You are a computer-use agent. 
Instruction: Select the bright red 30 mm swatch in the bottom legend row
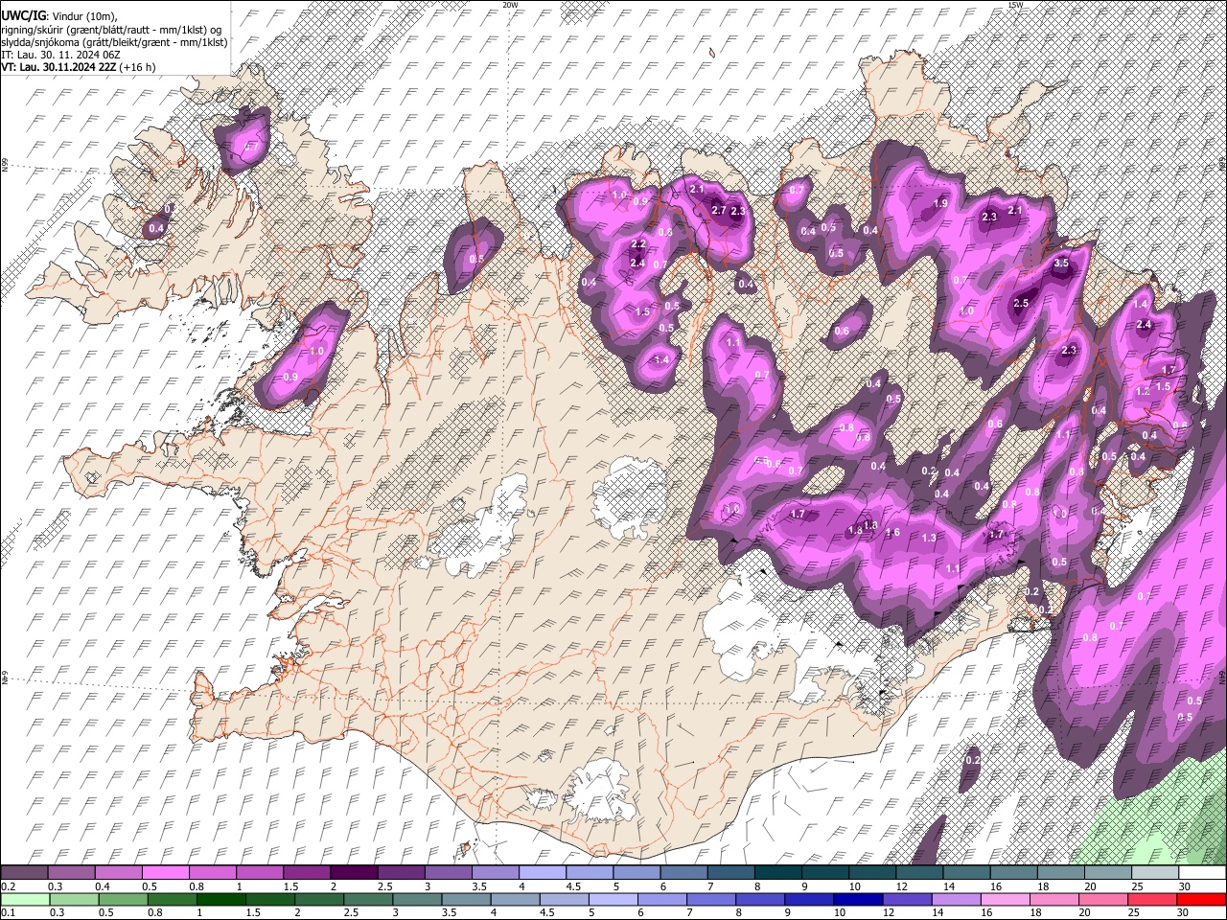point(1200,899)
